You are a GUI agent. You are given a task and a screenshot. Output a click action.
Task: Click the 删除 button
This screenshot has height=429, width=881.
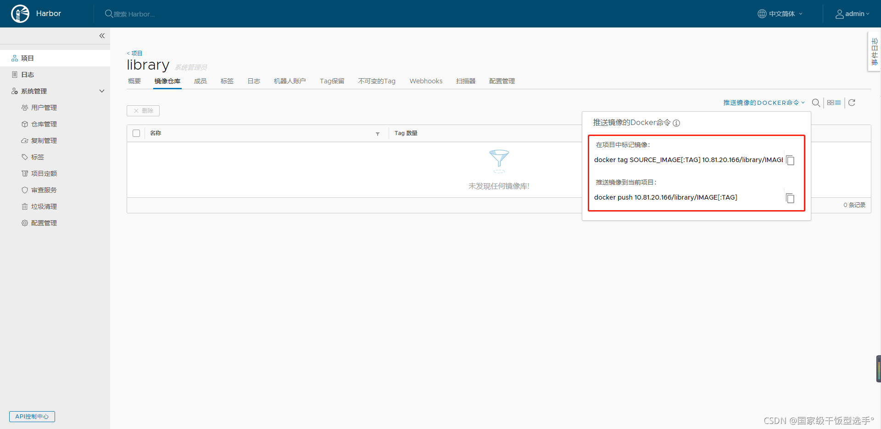pos(143,111)
